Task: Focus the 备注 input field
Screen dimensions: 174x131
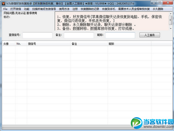Action: click(x=79, y=35)
